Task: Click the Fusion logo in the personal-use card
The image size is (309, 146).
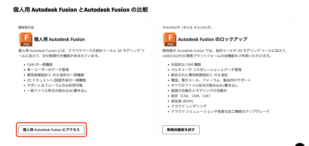Action: 25,39
